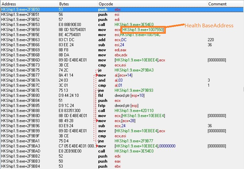Select address HKShip1.9.exe+2F9B8D

pyautogui.click(x=21, y=116)
